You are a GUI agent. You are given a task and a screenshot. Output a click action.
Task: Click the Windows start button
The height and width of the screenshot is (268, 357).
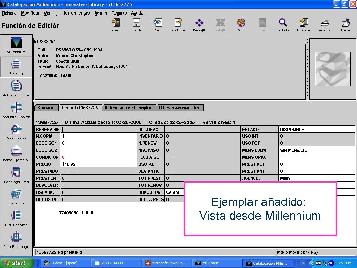coord(16,263)
